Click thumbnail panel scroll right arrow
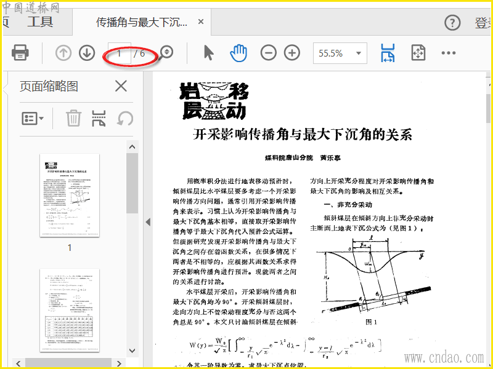This screenshot has width=493, height=369. click(119, 363)
